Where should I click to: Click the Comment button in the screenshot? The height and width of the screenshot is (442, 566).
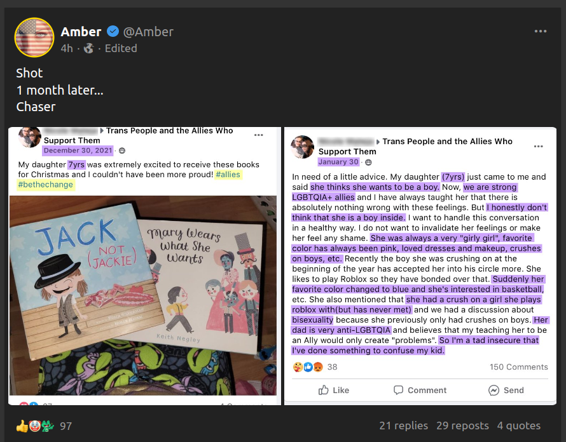coord(420,390)
